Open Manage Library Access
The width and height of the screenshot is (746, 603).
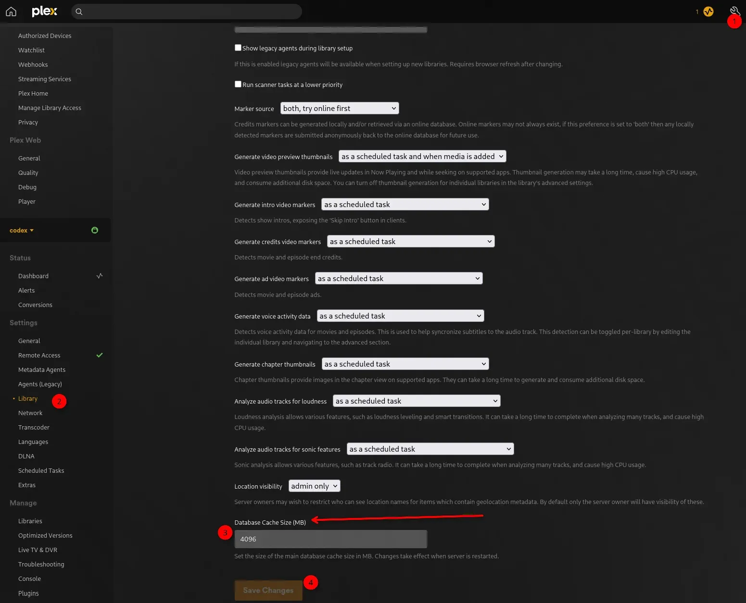[50, 108]
